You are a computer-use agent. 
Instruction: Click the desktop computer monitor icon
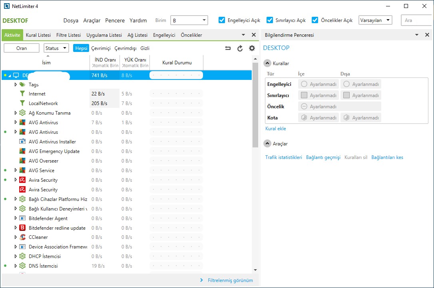point(16,75)
